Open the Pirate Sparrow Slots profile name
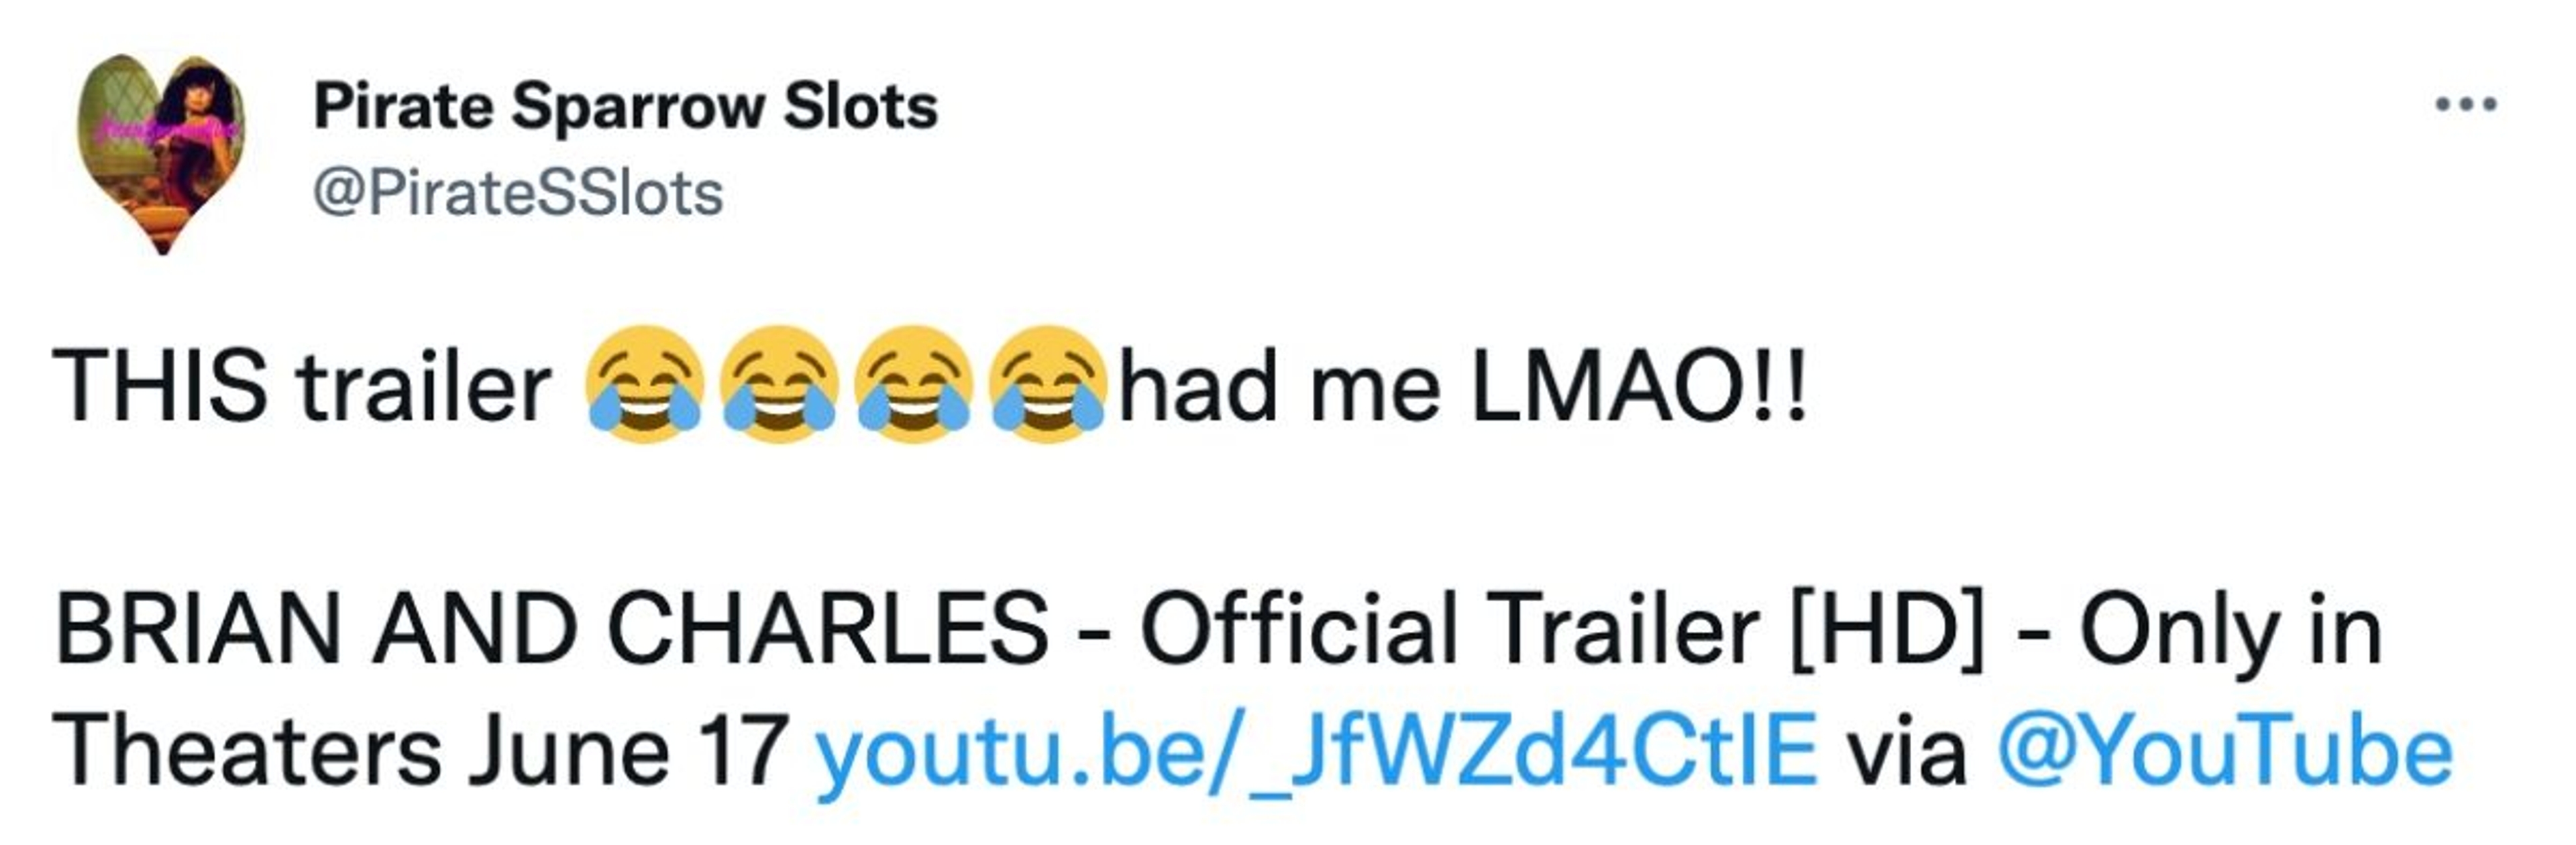 (x=625, y=106)
